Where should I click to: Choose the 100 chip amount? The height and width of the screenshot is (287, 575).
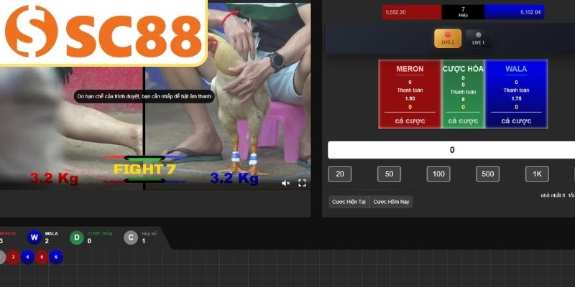pos(437,174)
